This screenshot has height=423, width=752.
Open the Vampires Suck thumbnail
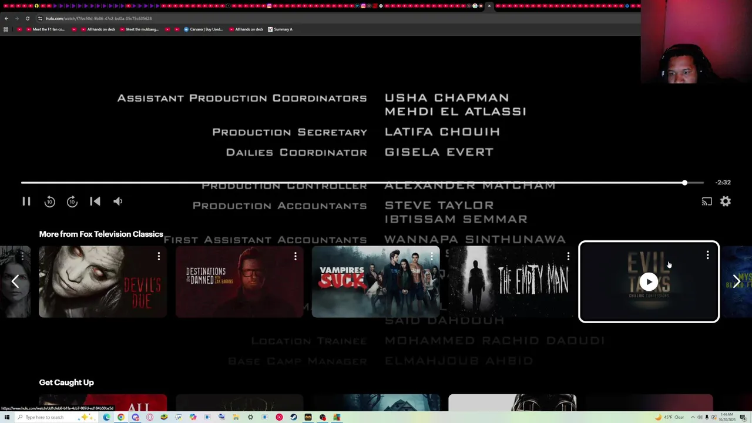[x=375, y=282]
